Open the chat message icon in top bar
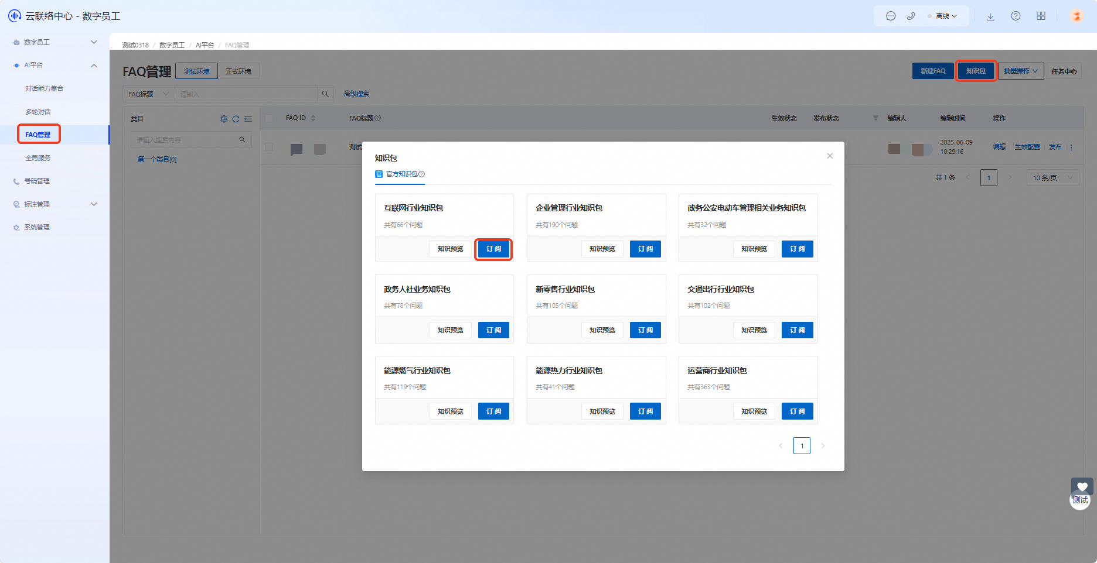This screenshot has height=563, width=1097. coord(891,16)
